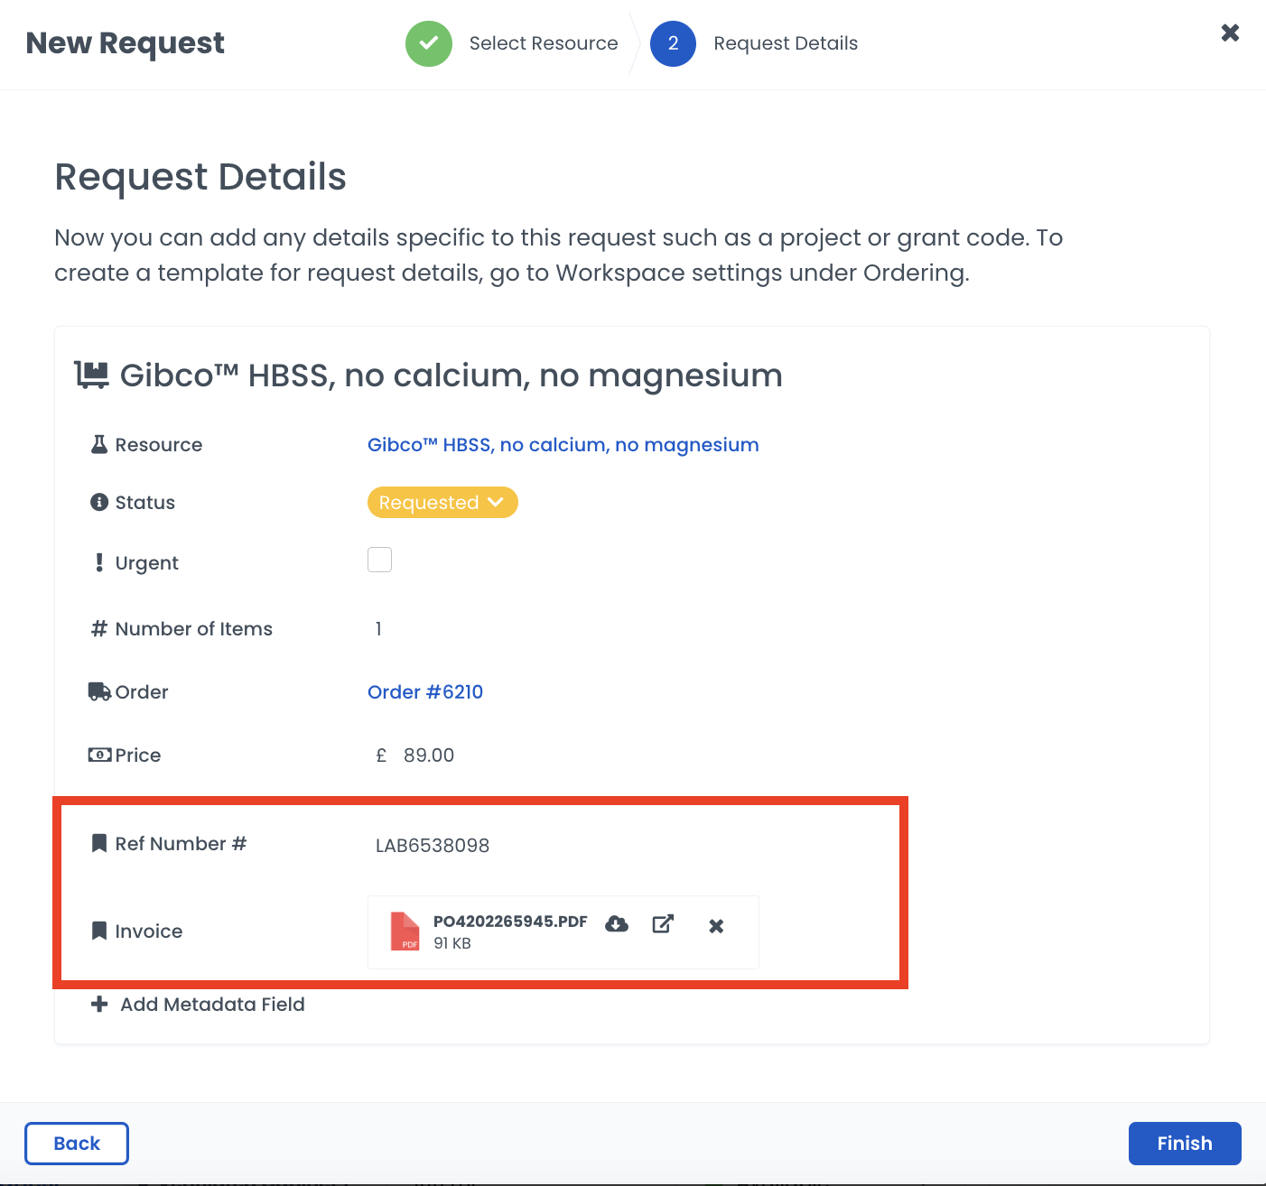Viewport: 1266px width, 1186px height.
Task: Go Back to previous step
Action: pyautogui.click(x=77, y=1144)
